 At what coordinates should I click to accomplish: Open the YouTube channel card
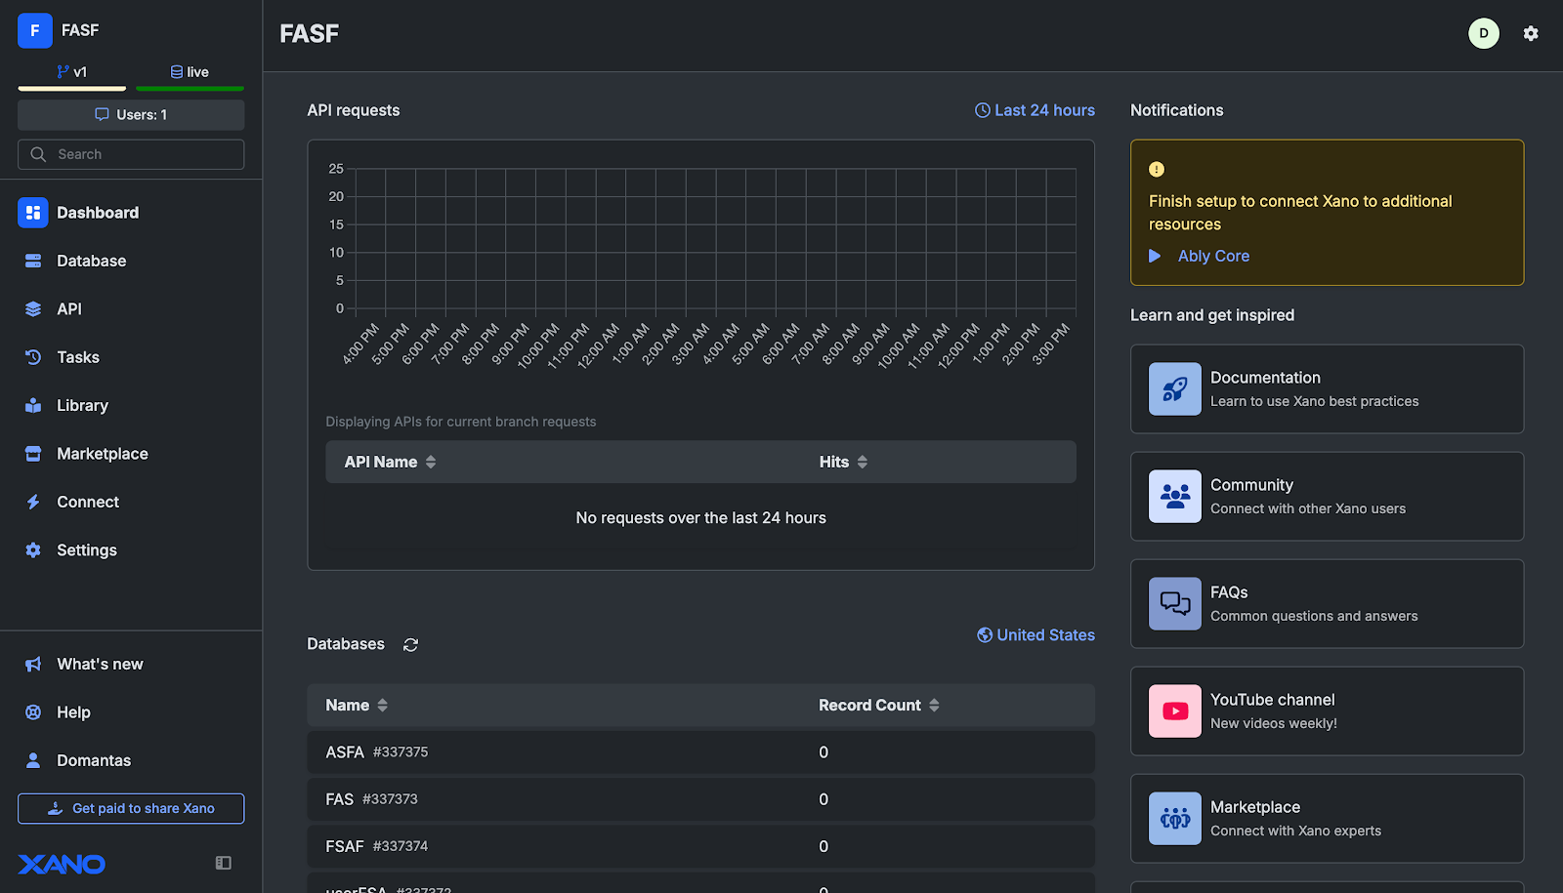[x=1327, y=711]
